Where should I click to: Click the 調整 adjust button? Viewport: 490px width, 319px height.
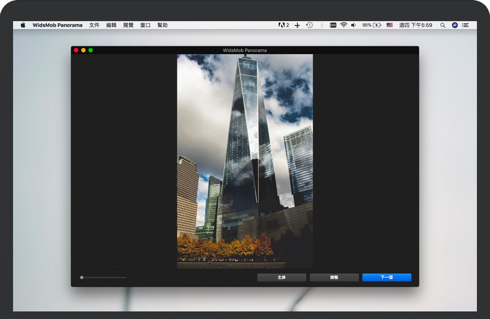pos(334,277)
